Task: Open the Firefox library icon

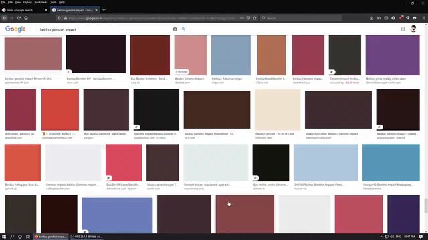Action: tap(379, 18)
